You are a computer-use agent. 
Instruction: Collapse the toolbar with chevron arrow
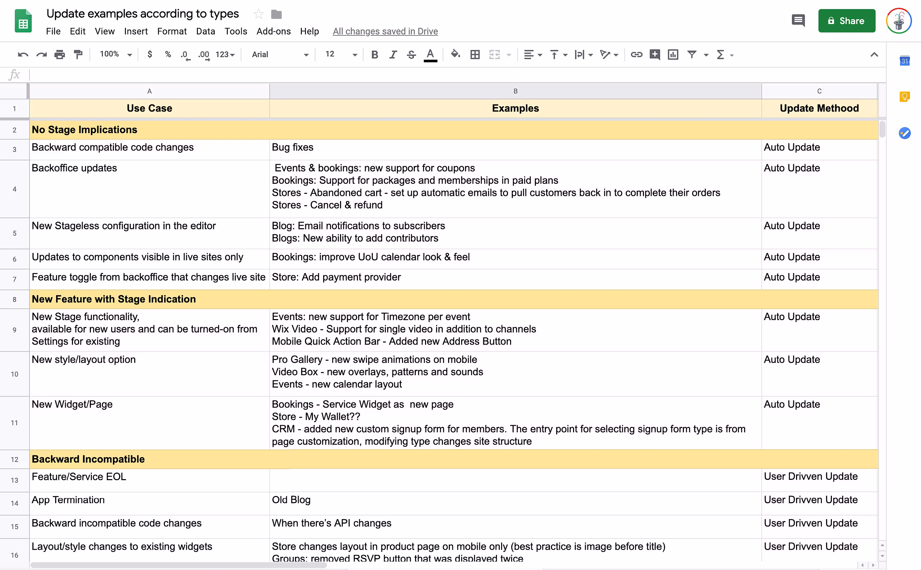point(874,55)
